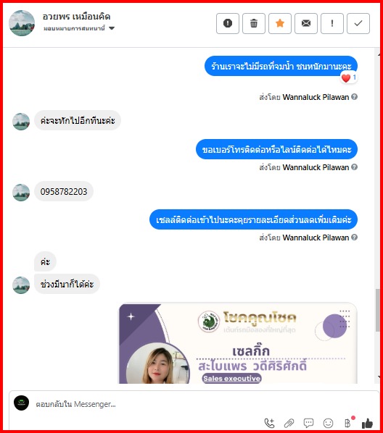The image size is (383, 433).
Task: Send a thumbs-up like
Action: (367, 423)
